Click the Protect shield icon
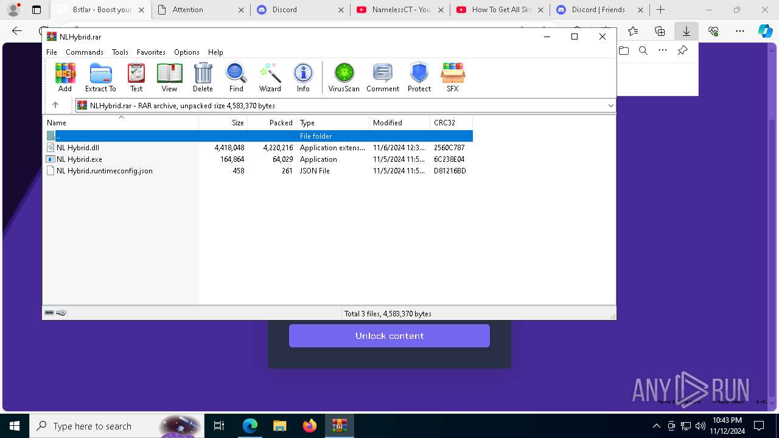Screen dimensions: 779x438 point(419,77)
